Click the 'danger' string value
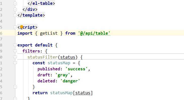 70,81
